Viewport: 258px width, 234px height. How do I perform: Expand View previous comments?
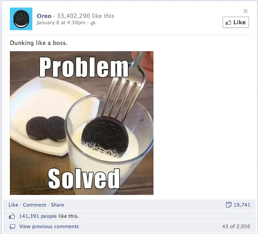[49, 226]
